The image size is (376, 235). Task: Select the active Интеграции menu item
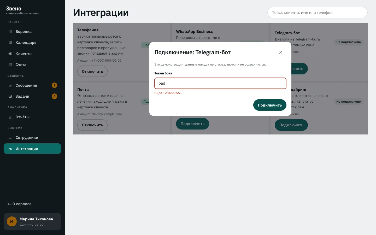(32, 149)
